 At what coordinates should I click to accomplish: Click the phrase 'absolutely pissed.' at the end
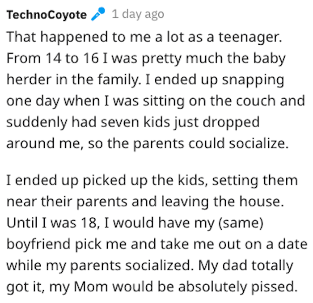(238, 287)
